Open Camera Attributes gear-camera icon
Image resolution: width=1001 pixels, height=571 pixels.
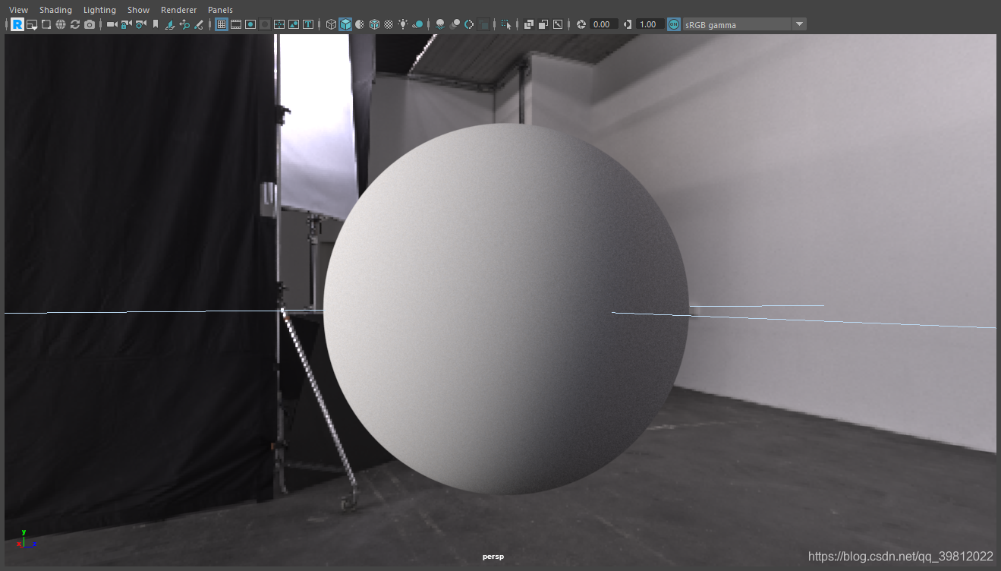tap(141, 24)
